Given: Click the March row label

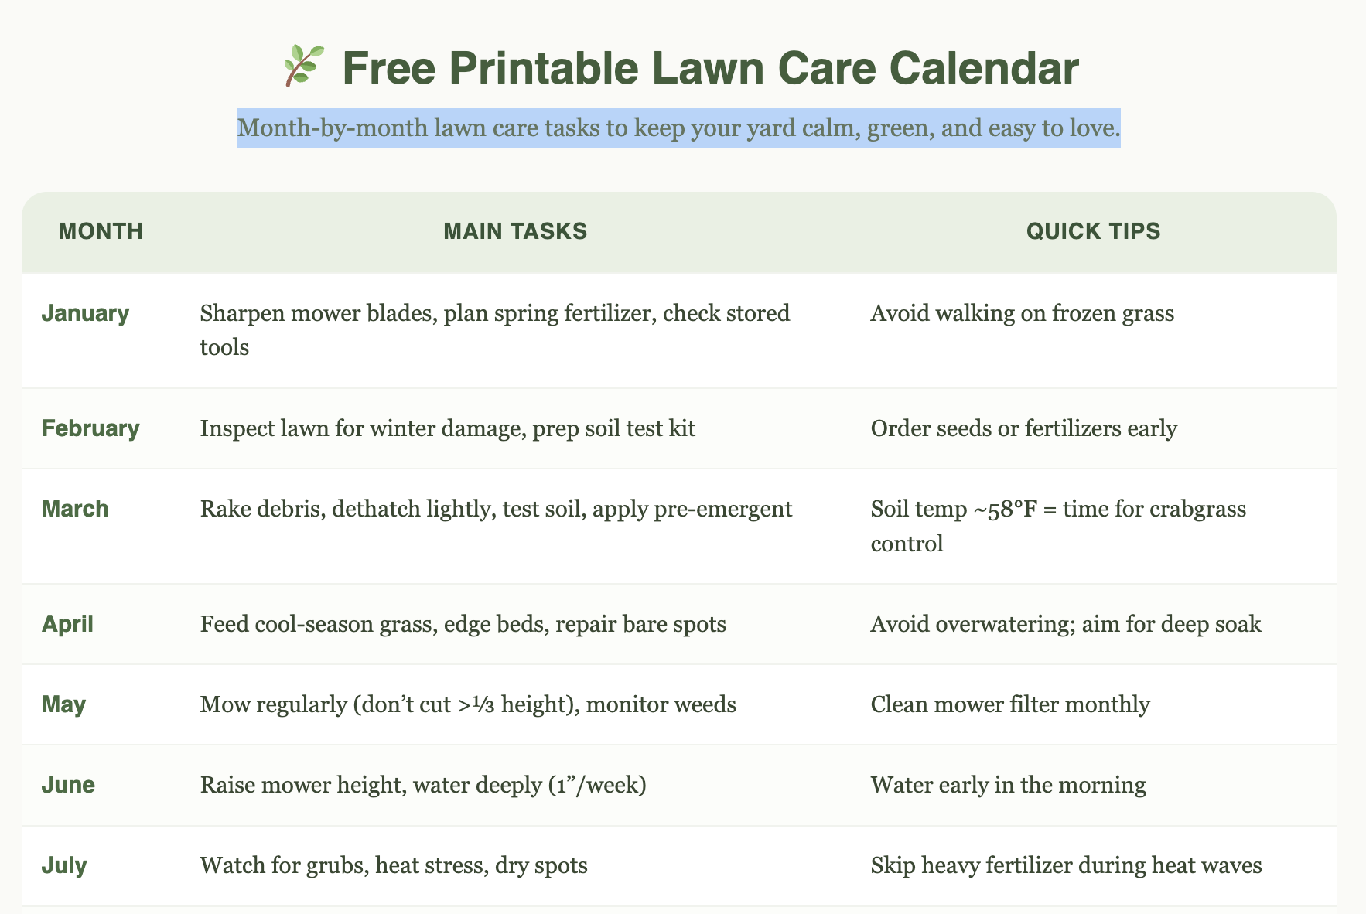Looking at the screenshot, I should click(x=75, y=509).
